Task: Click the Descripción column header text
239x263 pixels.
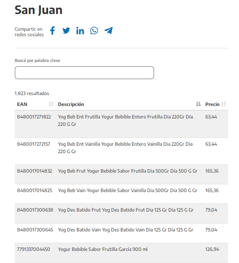Action: tap(71, 104)
